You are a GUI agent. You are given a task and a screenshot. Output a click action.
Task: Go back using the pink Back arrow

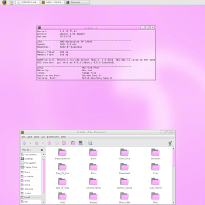(25, 143)
